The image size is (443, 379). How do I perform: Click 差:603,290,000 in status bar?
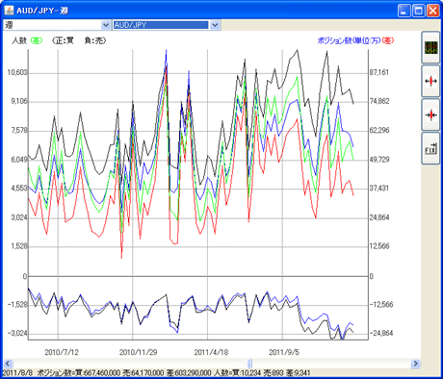[x=189, y=373]
